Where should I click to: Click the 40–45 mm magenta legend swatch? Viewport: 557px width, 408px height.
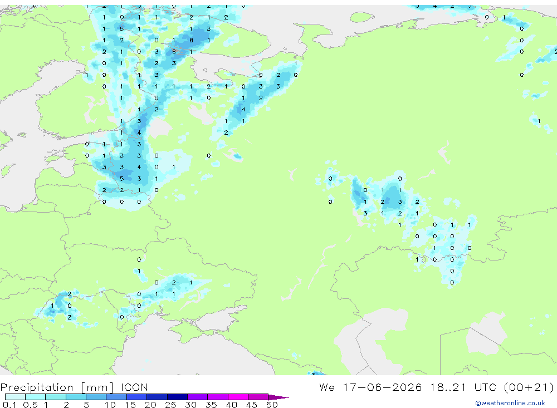[x=238, y=397]
